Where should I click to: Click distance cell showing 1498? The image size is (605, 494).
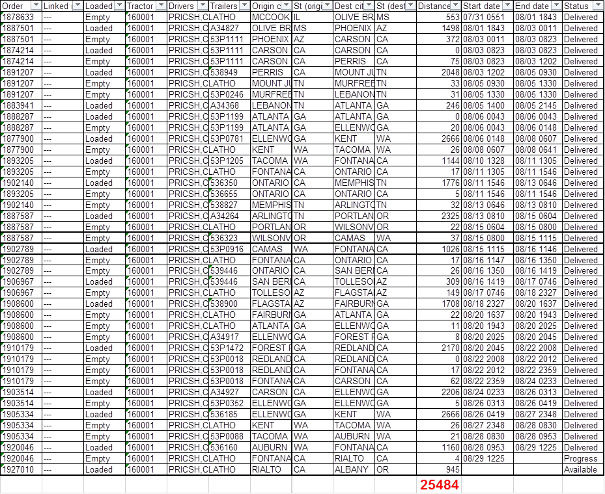click(x=439, y=28)
